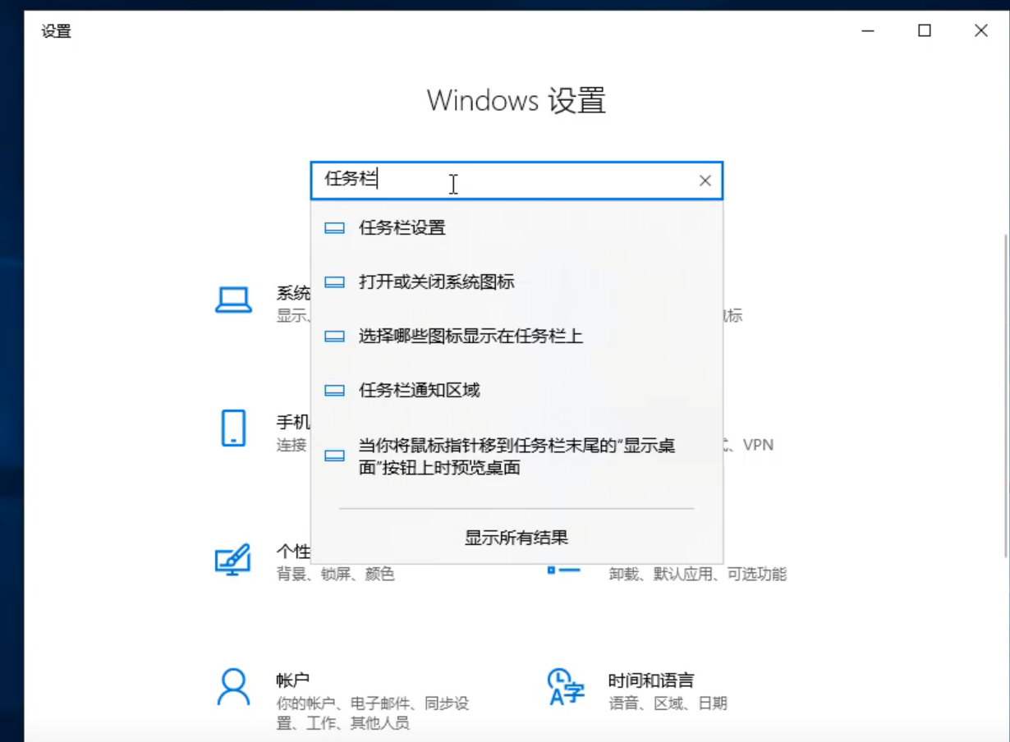Open the Accounts (帐户) person icon

[233, 687]
